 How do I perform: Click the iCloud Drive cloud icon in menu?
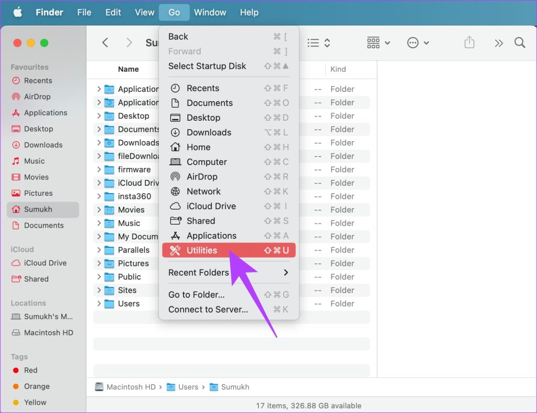point(176,206)
